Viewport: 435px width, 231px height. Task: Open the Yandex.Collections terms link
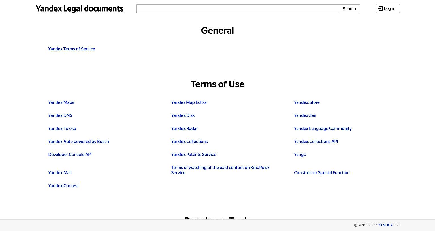(x=189, y=142)
